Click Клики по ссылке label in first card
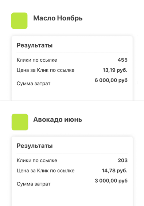Viewport: 144px width, 206px height. [37, 60]
